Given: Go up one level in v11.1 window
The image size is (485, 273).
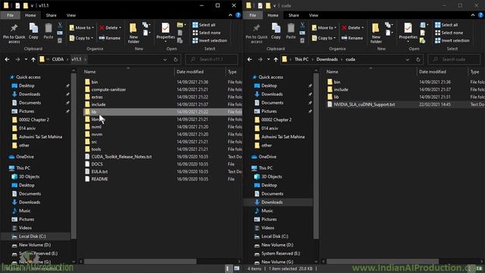Looking at the screenshot, I should (x=33, y=59).
